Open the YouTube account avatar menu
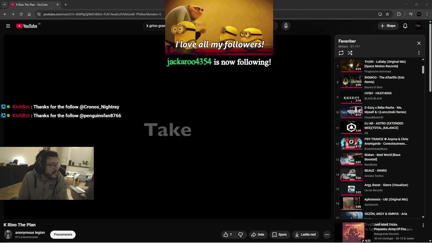The height and width of the screenshot is (243, 432). (418, 26)
